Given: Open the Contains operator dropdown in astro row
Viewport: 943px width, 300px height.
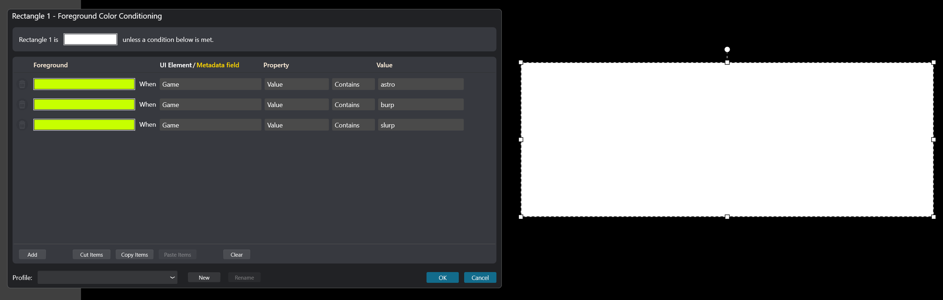Looking at the screenshot, I should pos(353,84).
